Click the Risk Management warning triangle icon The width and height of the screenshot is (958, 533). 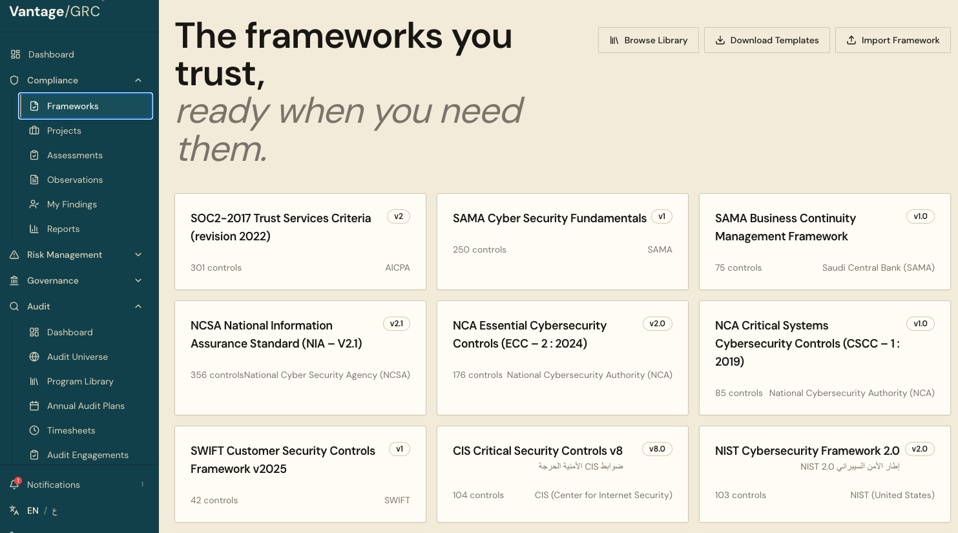click(x=14, y=255)
